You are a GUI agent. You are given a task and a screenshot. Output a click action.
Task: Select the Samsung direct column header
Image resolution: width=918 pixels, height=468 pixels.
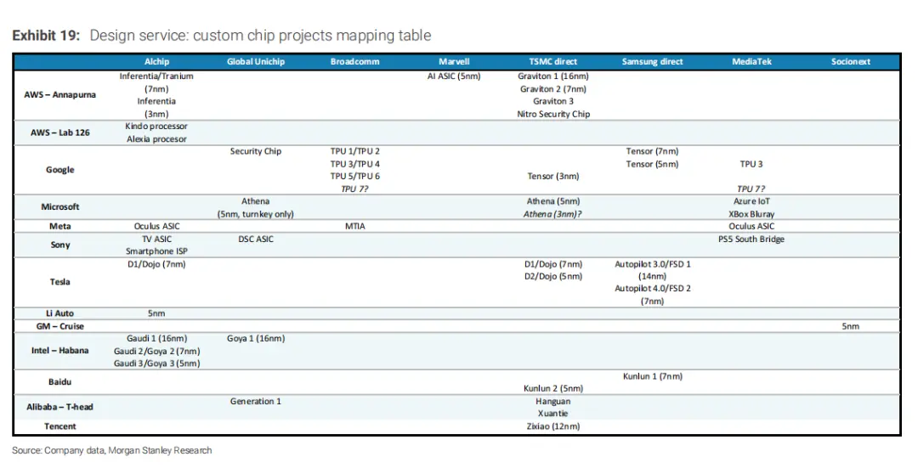click(652, 62)
